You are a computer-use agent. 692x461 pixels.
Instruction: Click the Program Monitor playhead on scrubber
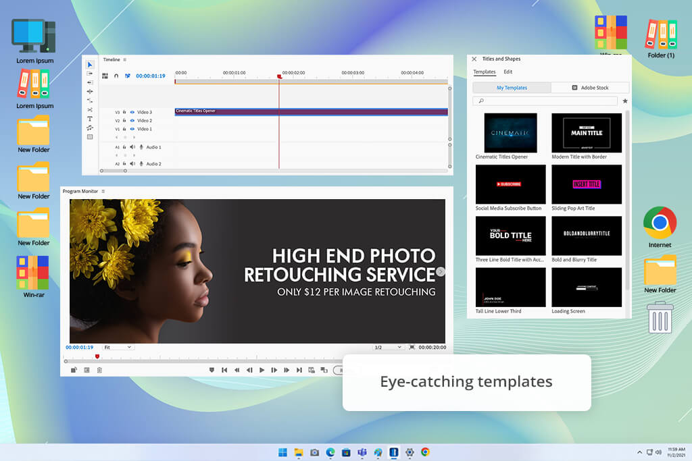97,356
